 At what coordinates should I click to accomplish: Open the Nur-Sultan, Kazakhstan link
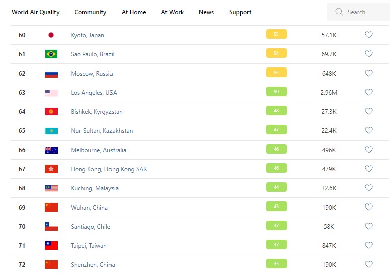tap(102, 131)
